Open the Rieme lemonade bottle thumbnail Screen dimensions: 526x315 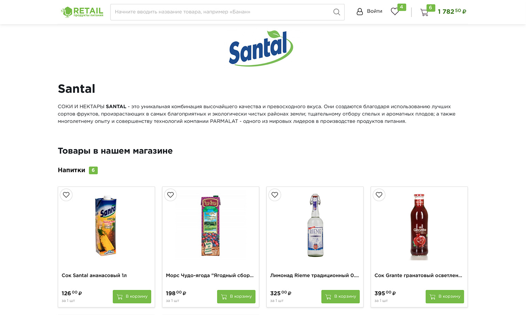coord(315,225)
